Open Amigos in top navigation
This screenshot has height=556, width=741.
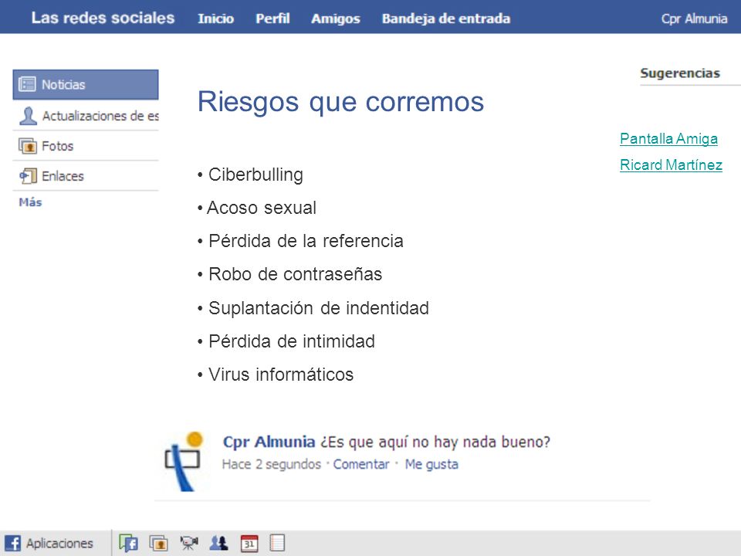pos(336,19)
